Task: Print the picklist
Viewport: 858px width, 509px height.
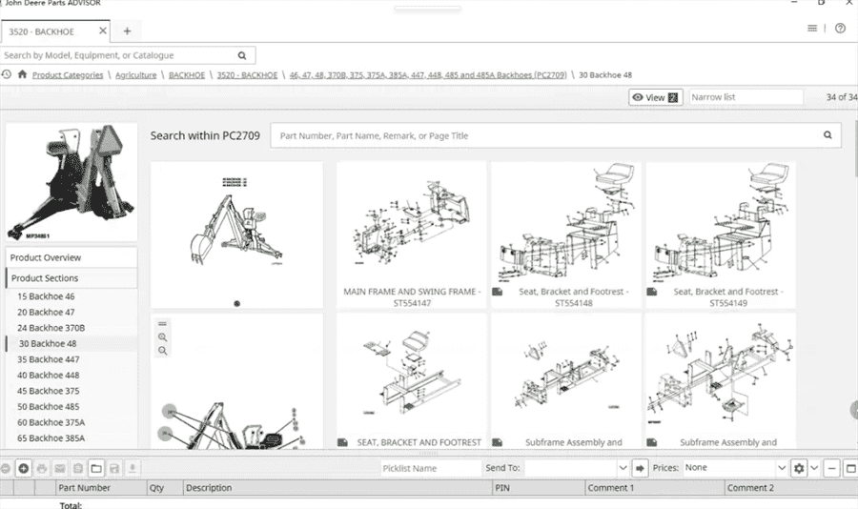Action: (42, 469)
